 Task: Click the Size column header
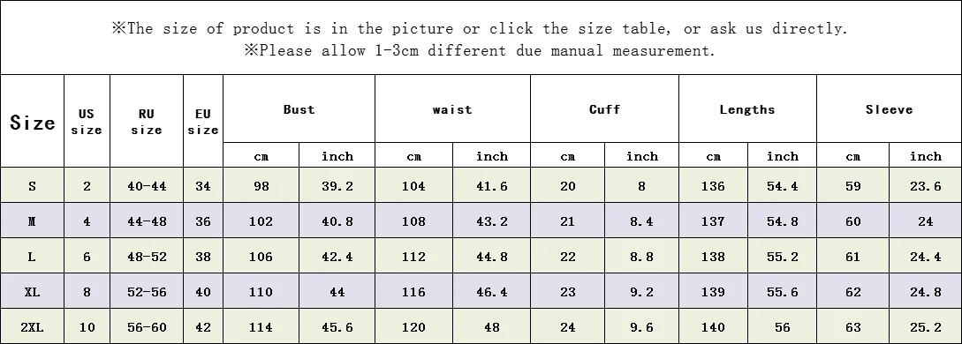click(32, 121)
